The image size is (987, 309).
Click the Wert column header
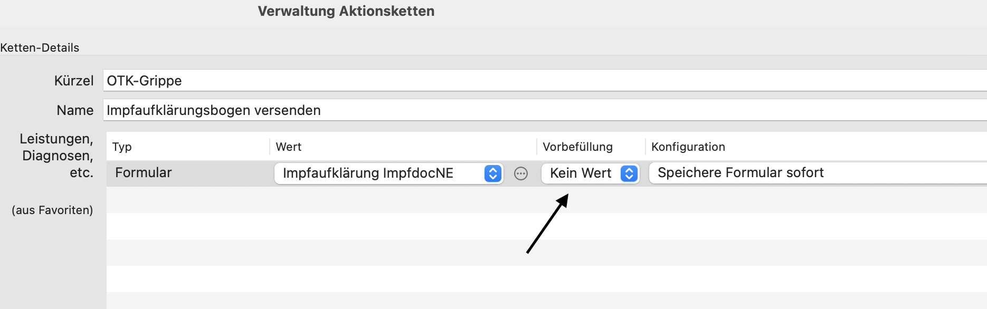pos(289,147)
